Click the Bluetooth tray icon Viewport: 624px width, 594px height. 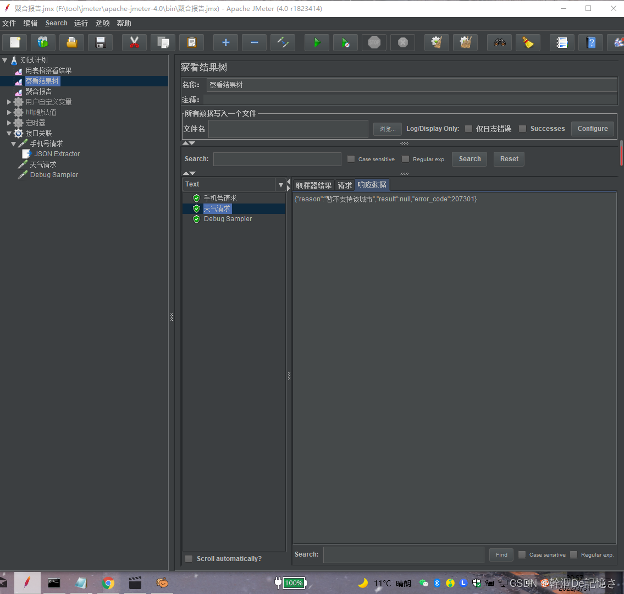click(x=437, y=583)
